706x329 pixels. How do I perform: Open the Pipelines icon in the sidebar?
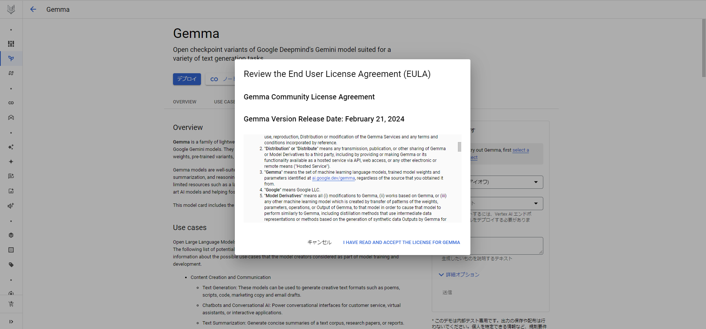point(11,73)
